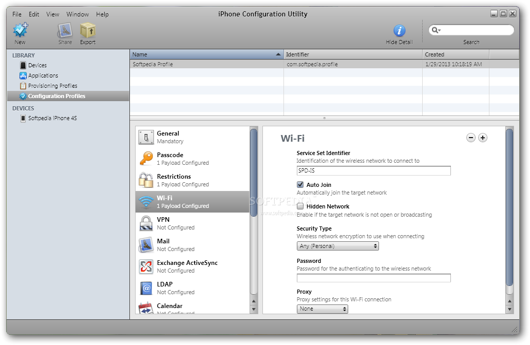Click payload list scroll up arrow

click(254, 301)
